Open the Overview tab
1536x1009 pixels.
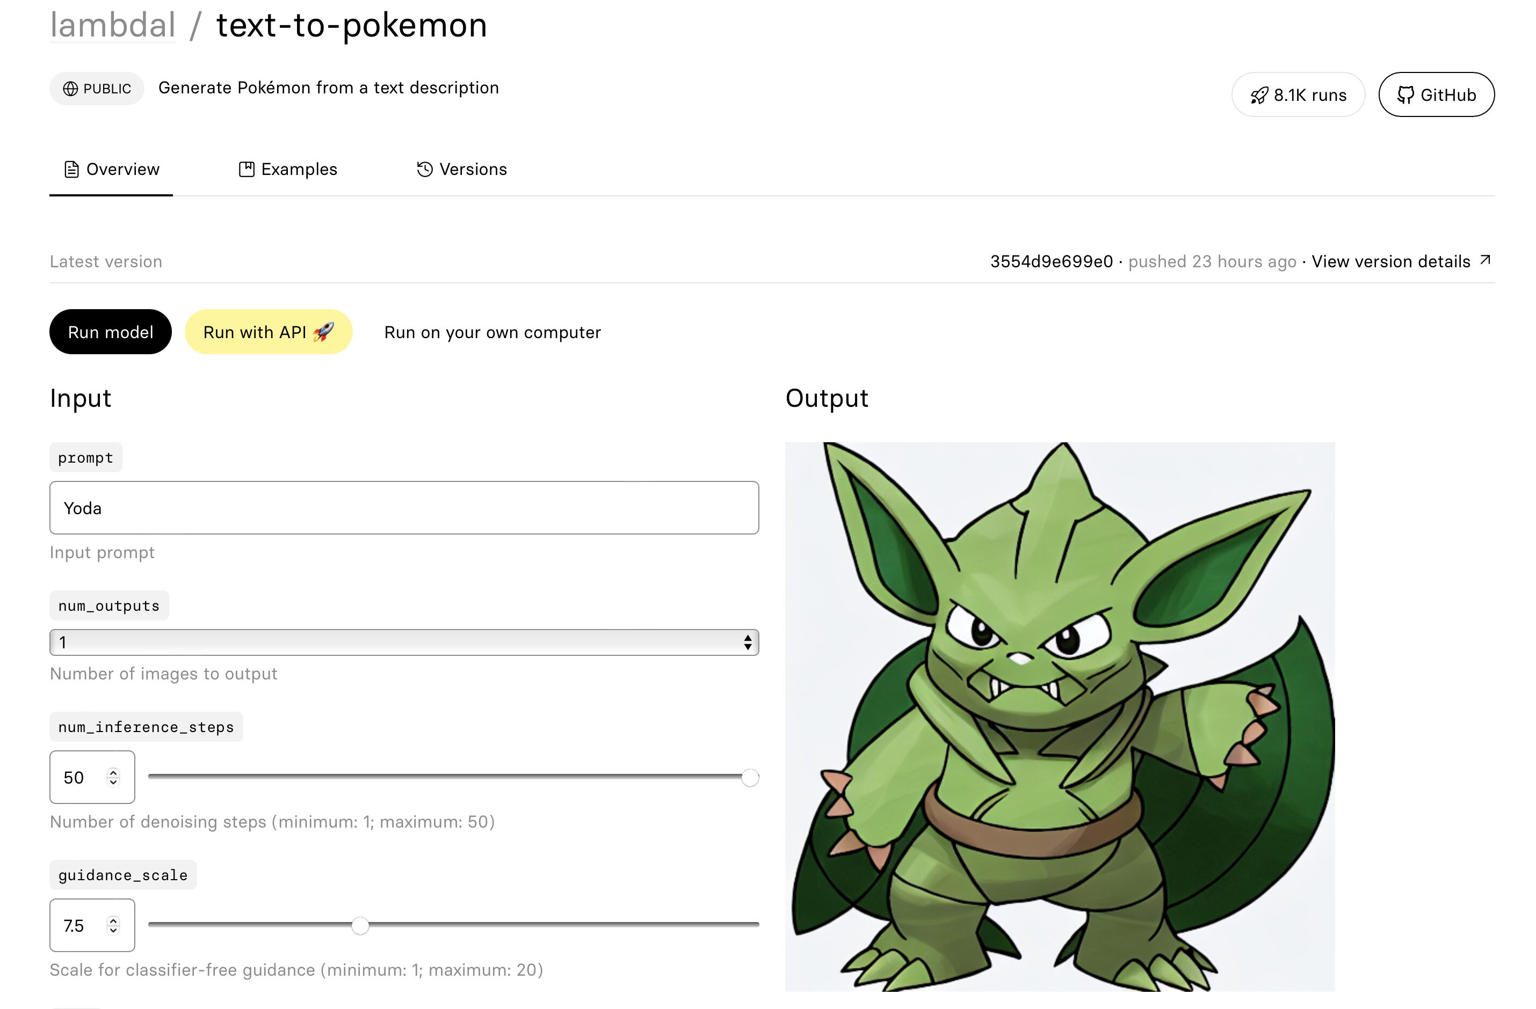click(111, 170)
